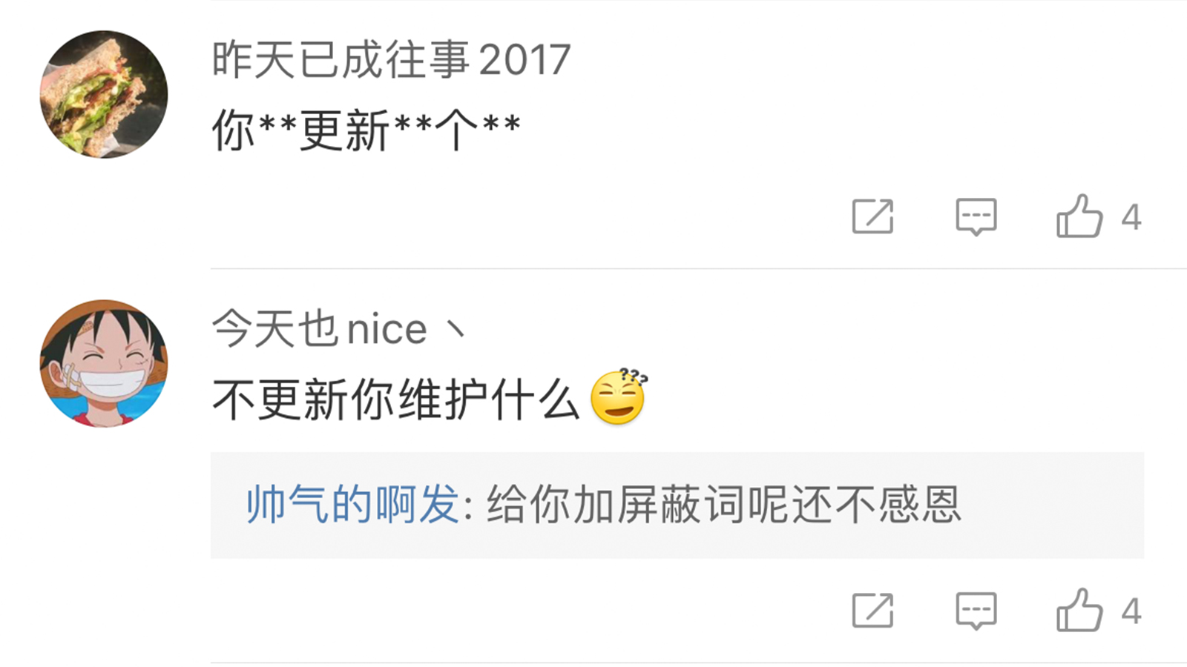Click reply text 给你加屏蔽词呢还不感恩
Viewport: 1187px width, 667px height.
[x=724, y=505]
